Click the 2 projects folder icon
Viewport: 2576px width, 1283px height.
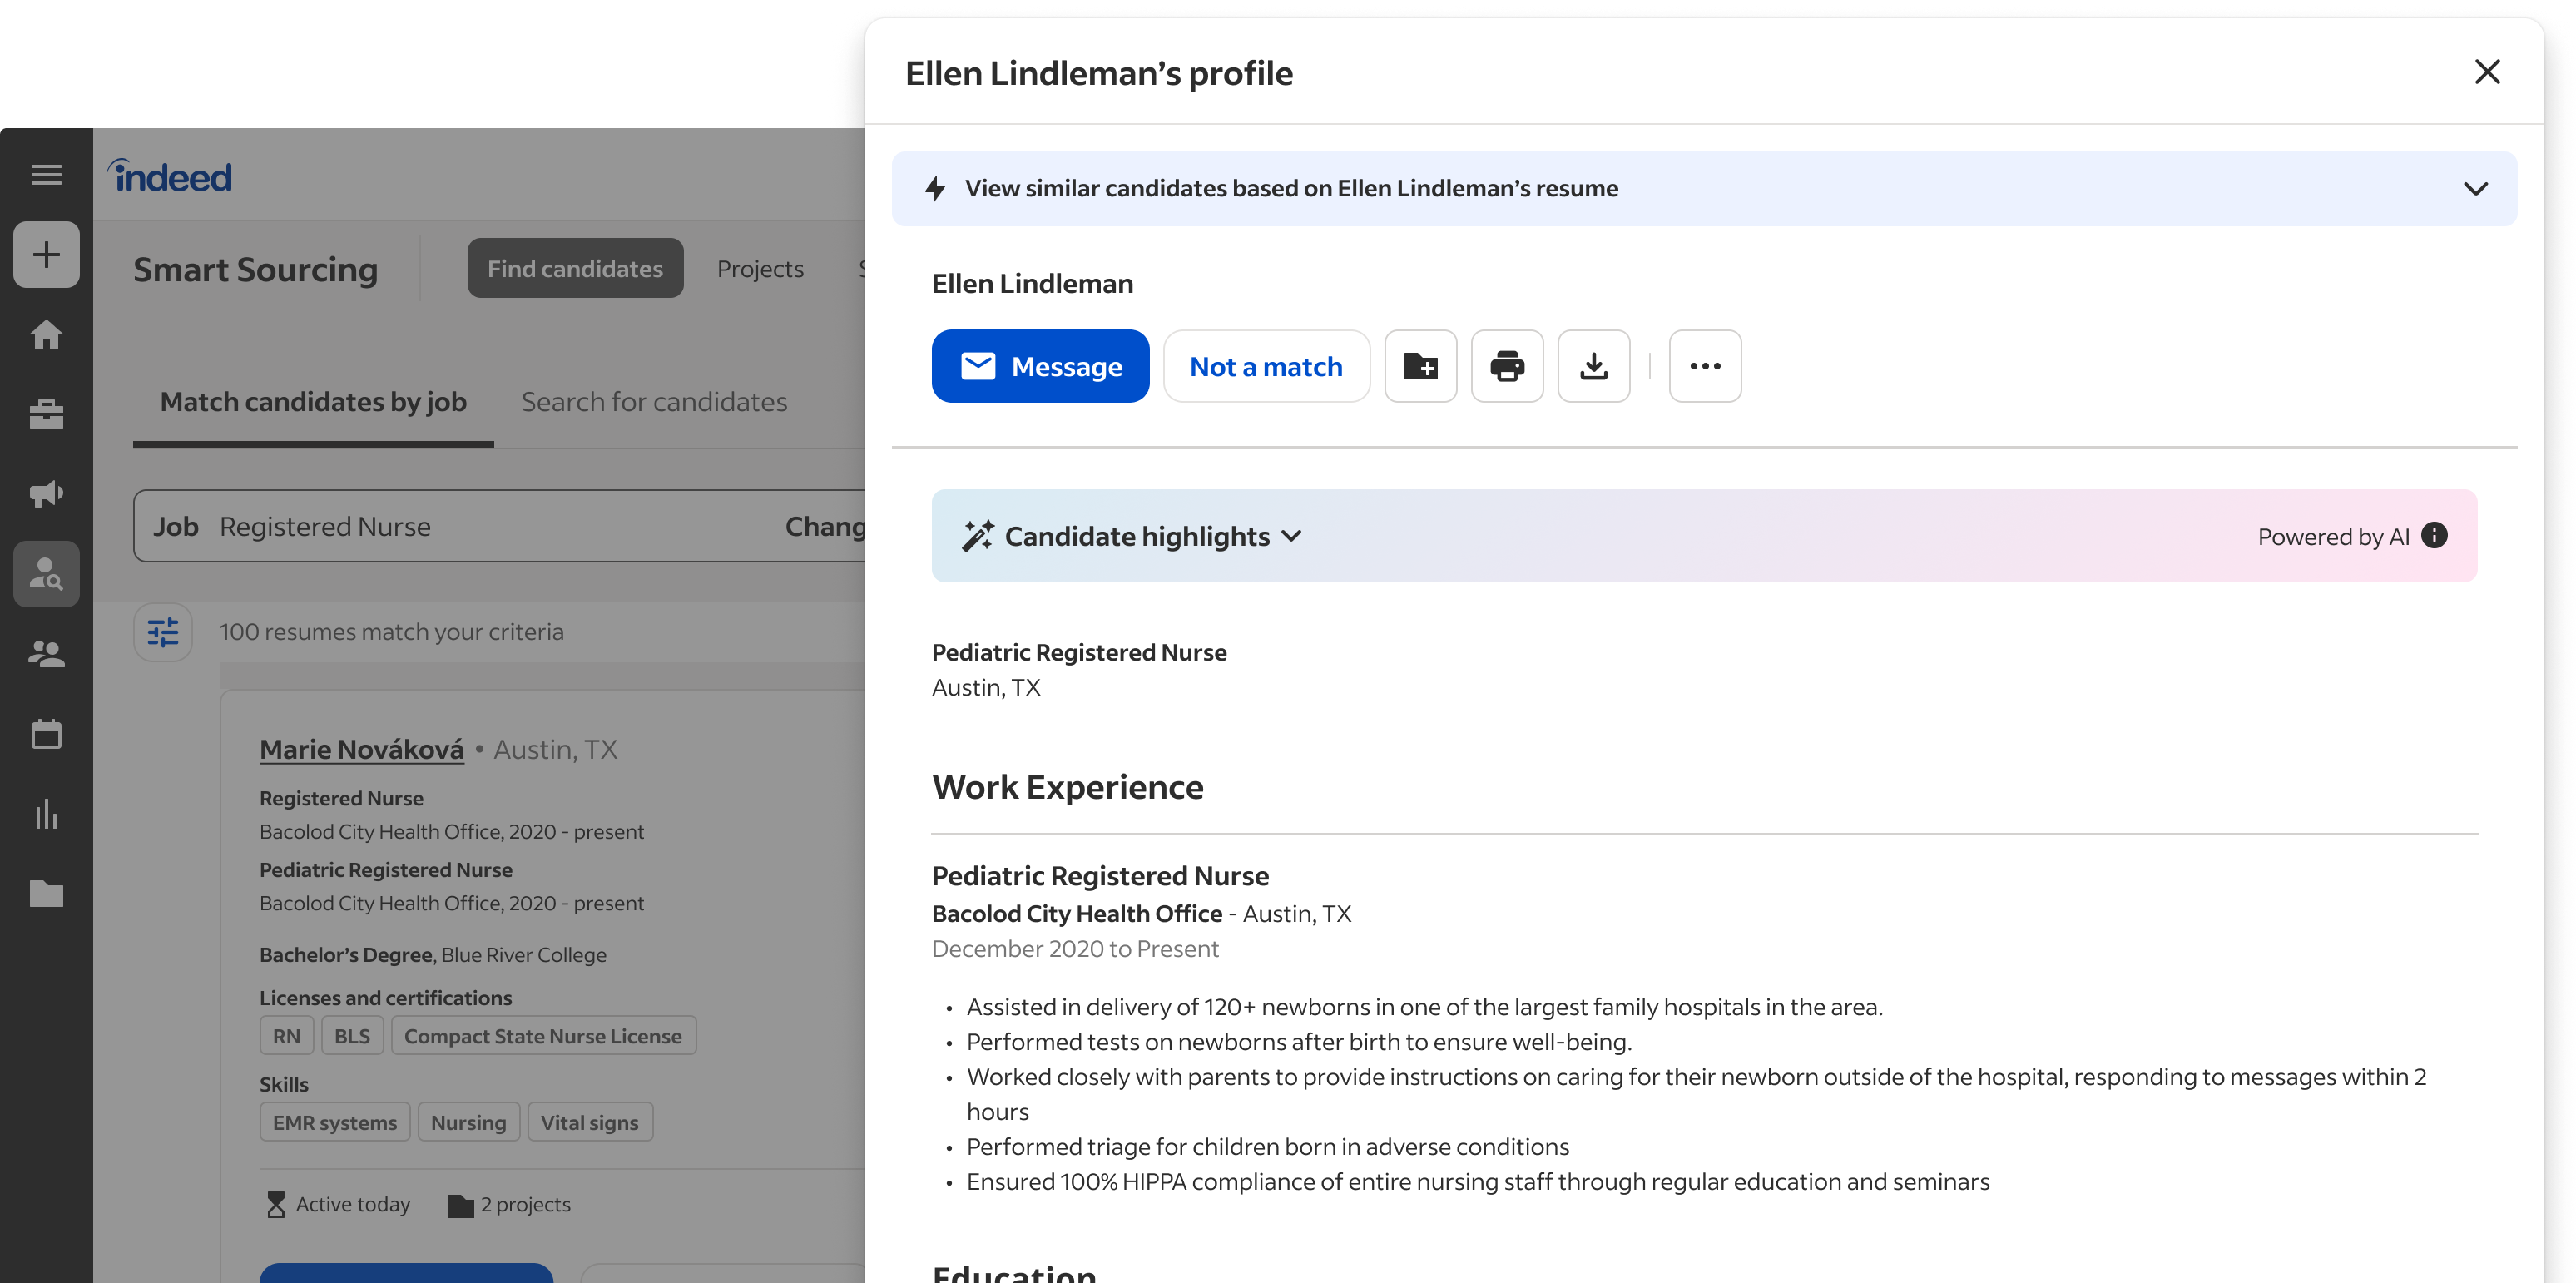460,1206
